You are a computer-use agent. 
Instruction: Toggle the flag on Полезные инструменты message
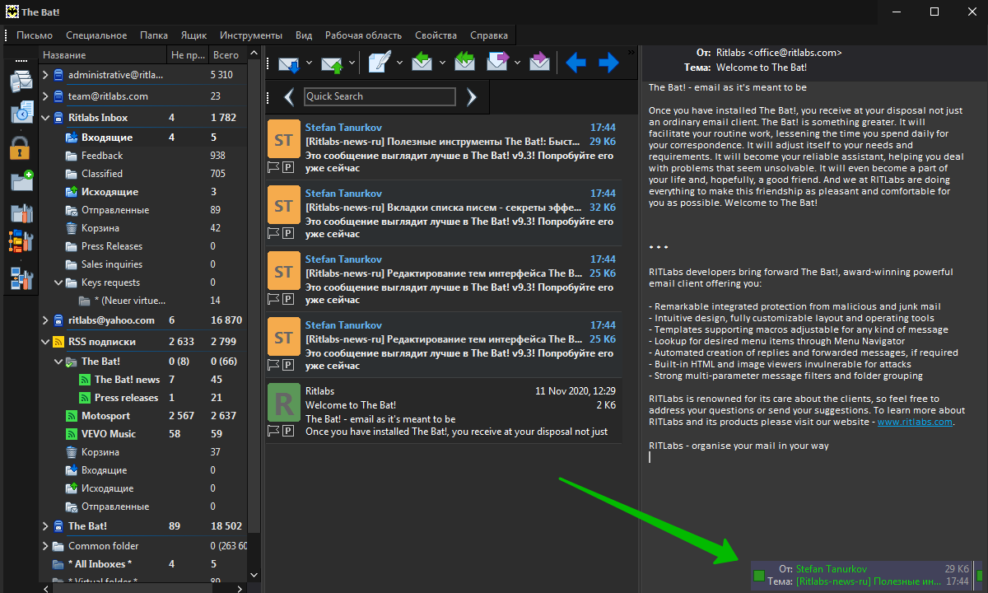click(274, 167)
